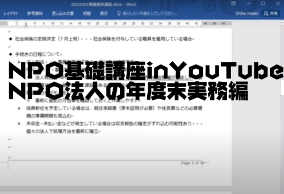Switch to the 参考資料 tab
Image resolution: width=284 pixels, height=194 pixels.
[x=35, y=14]
